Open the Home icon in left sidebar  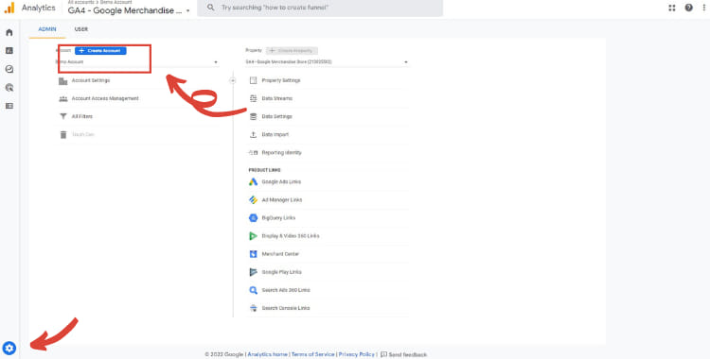coord(9,32)
